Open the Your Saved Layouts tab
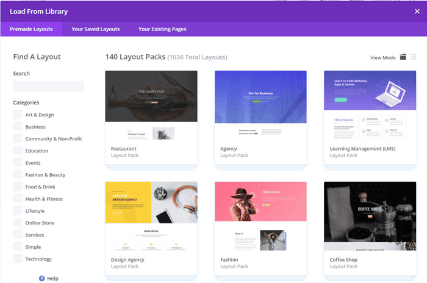Image resolution: width=427 pixels, height=283 pixels. pos(96,29)
